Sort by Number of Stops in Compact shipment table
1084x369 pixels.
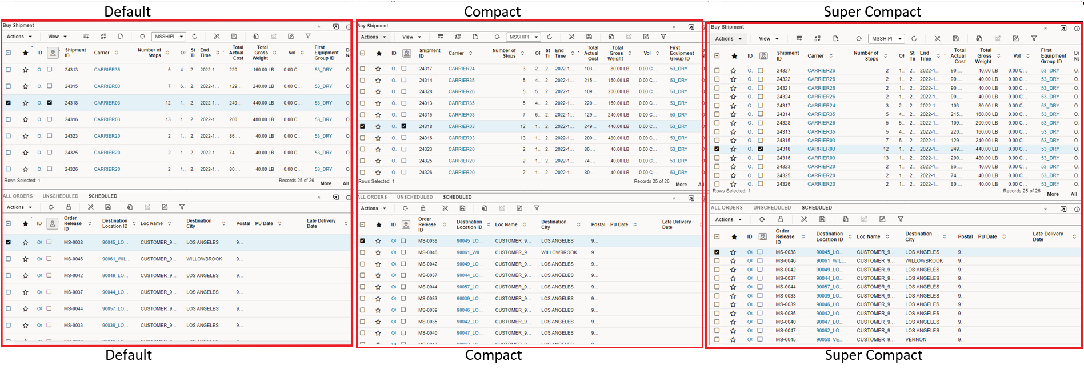click(522, 53)
